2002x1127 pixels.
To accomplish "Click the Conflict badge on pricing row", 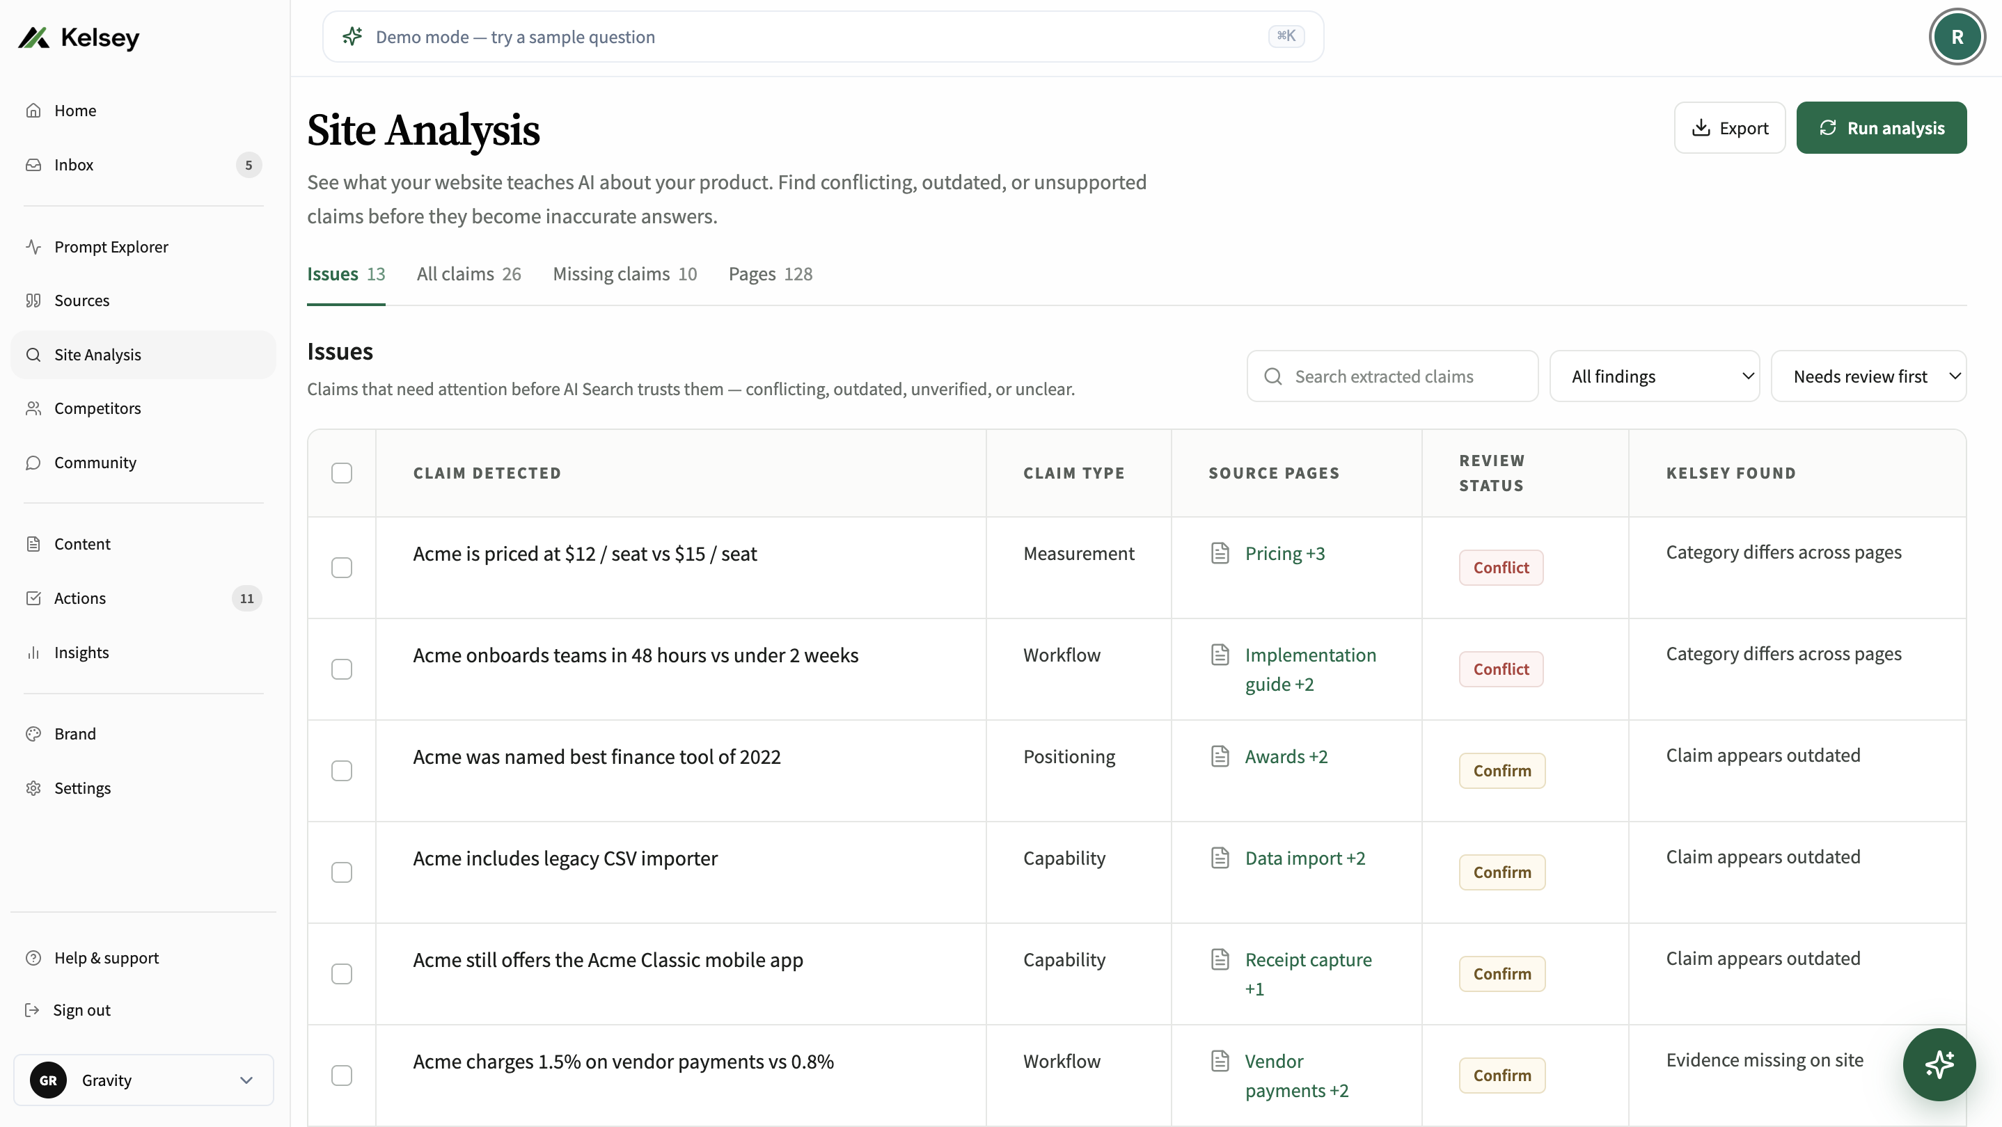I will coord(1501,568).
